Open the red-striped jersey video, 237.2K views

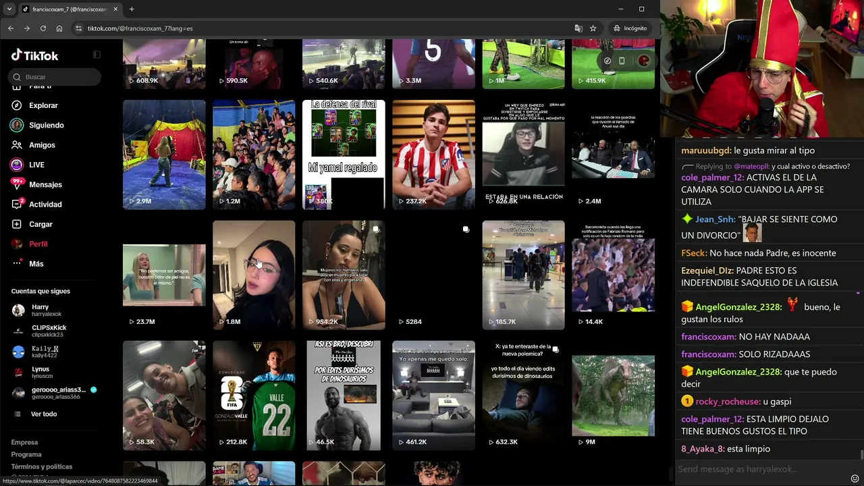(x=433, y=155)
